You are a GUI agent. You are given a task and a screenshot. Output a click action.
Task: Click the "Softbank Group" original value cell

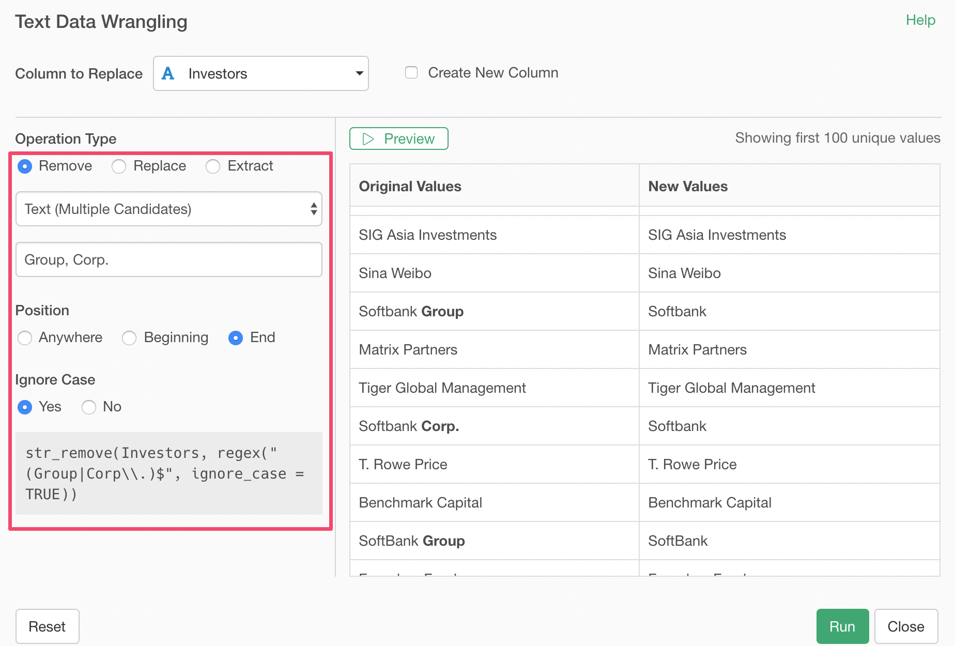[x=411, y=311]
